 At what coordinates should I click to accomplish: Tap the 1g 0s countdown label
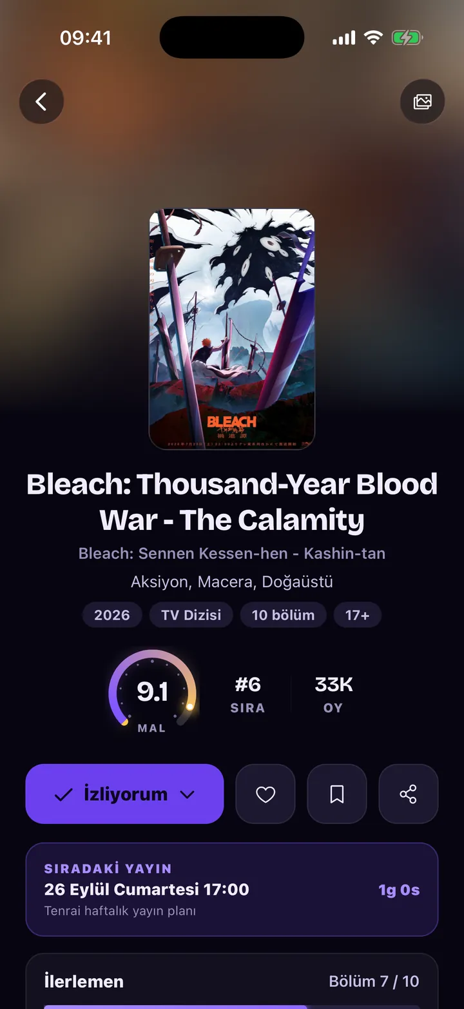[399, 890]
